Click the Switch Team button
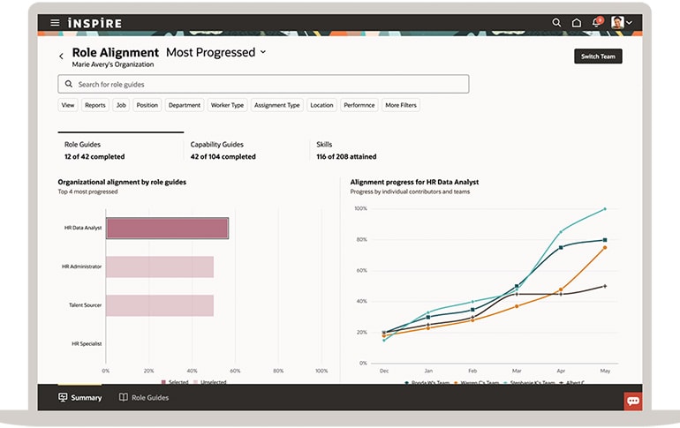 (x=598, y=56)
